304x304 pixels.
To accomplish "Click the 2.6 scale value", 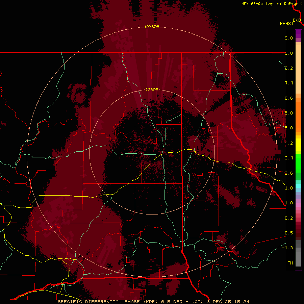I will [x=289, y=173].
